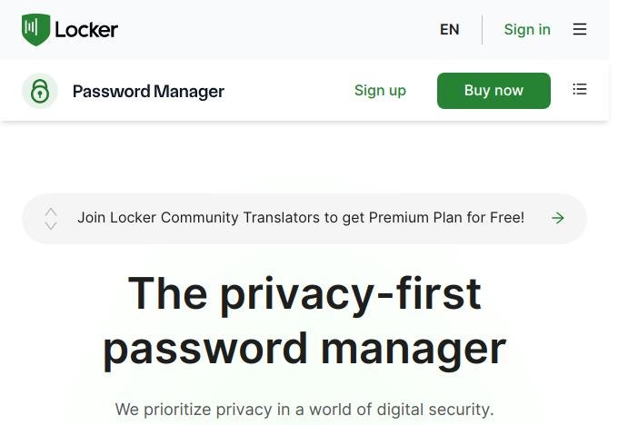638x425 pixels.
Task: Click the green right arrow icon
Action: (x=558, y=218)
